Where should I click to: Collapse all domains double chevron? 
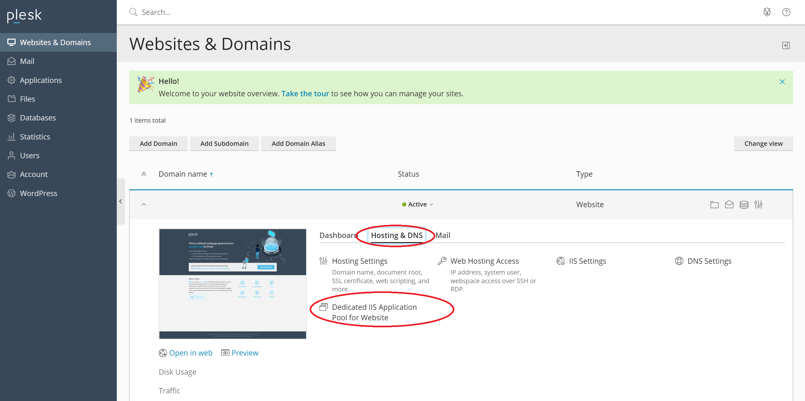click(144, 174)
